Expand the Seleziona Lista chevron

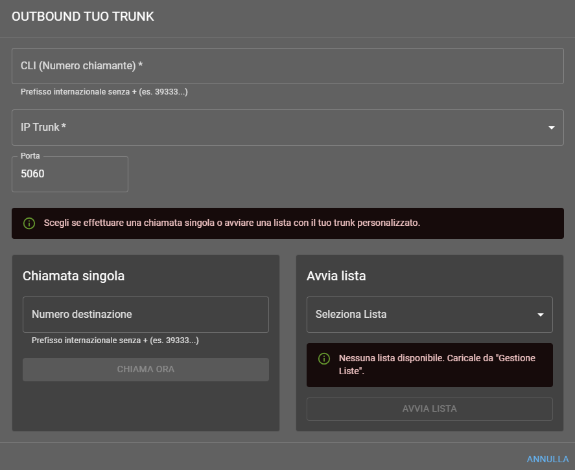(x=541, y=315)
